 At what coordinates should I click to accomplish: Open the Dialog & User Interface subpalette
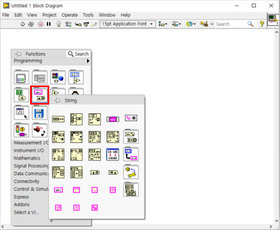[x=21, y=113]
